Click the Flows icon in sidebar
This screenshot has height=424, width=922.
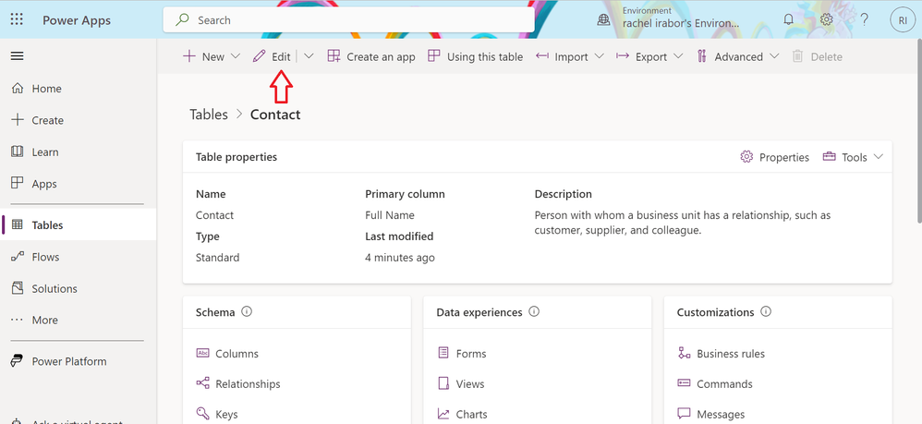coord(18,257)
